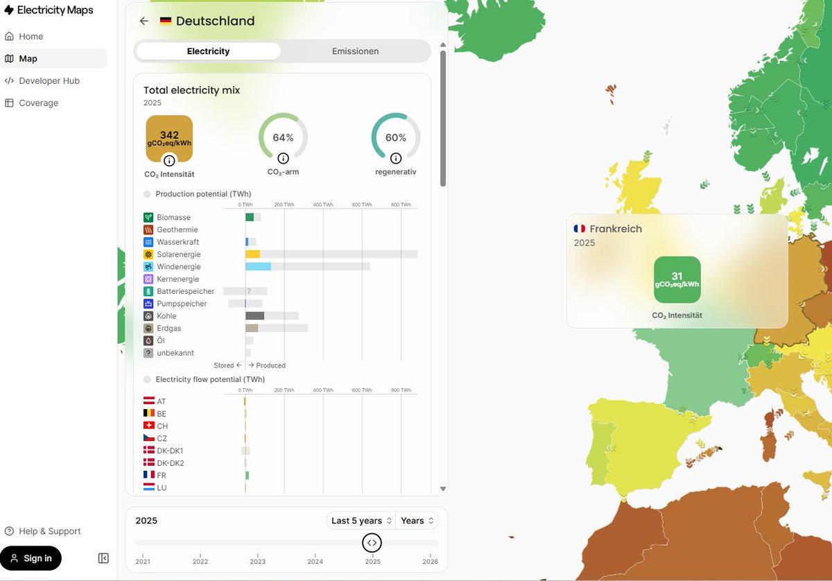
Task: Switch to the Emissionen tab
Action: (x=355, y=51)
